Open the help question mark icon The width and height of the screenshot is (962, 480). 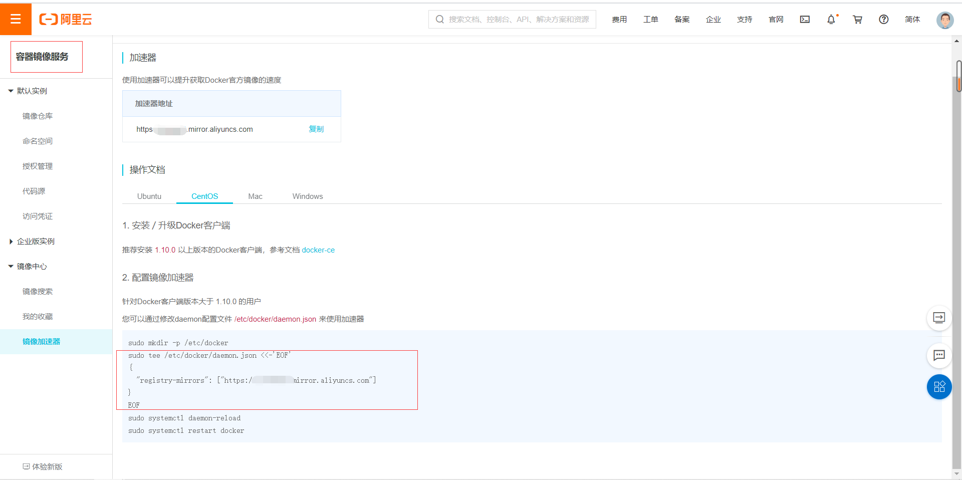click(x=884, y=20)
